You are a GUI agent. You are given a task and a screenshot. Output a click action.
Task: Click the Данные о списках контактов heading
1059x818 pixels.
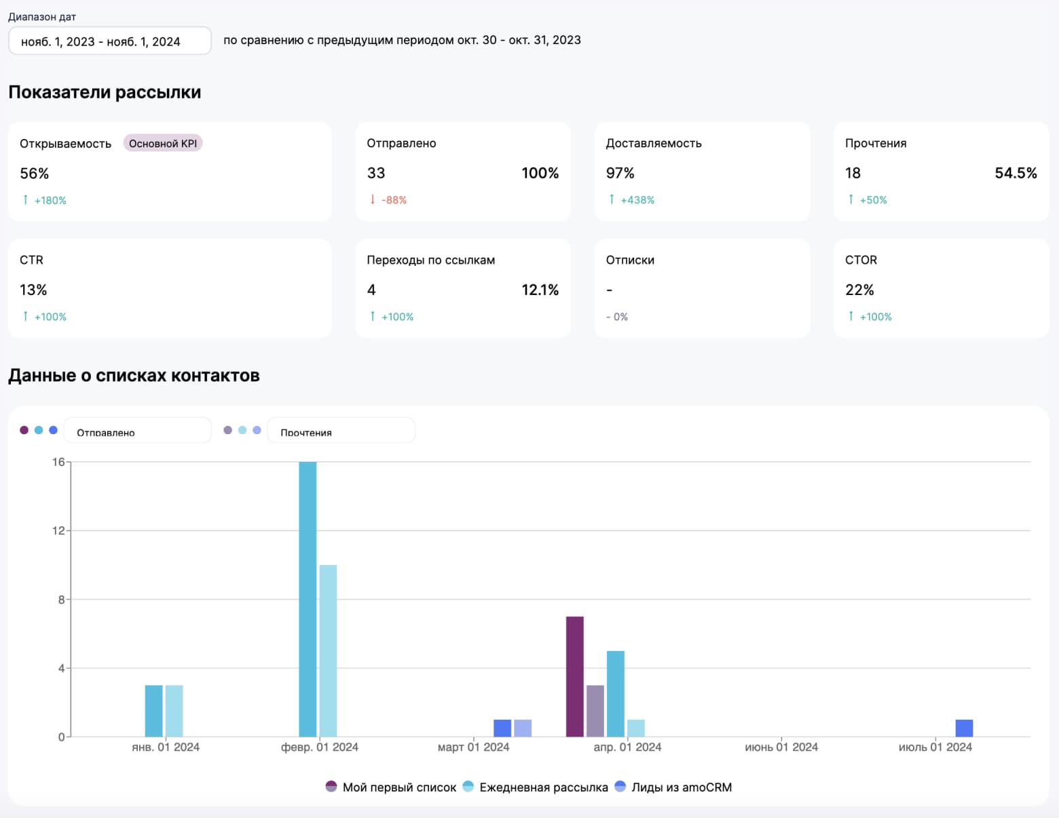[x=134, y=375]
